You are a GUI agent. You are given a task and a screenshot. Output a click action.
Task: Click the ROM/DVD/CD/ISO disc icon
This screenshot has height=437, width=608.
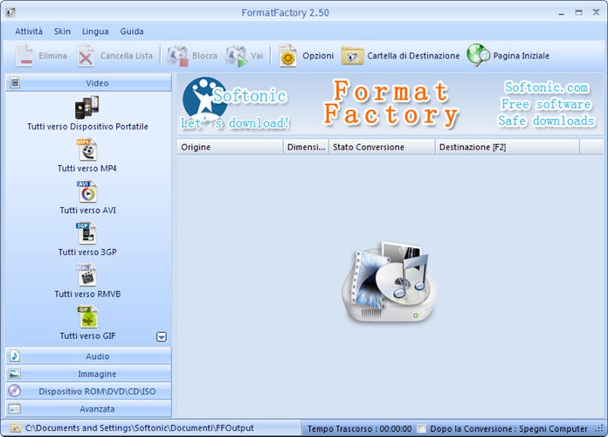[x=15, y=391]
